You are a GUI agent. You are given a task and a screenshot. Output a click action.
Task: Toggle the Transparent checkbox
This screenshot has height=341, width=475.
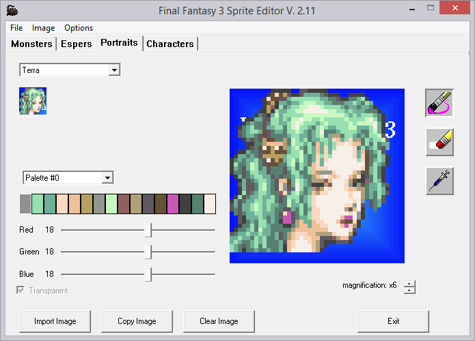click(x=21, y=291)
